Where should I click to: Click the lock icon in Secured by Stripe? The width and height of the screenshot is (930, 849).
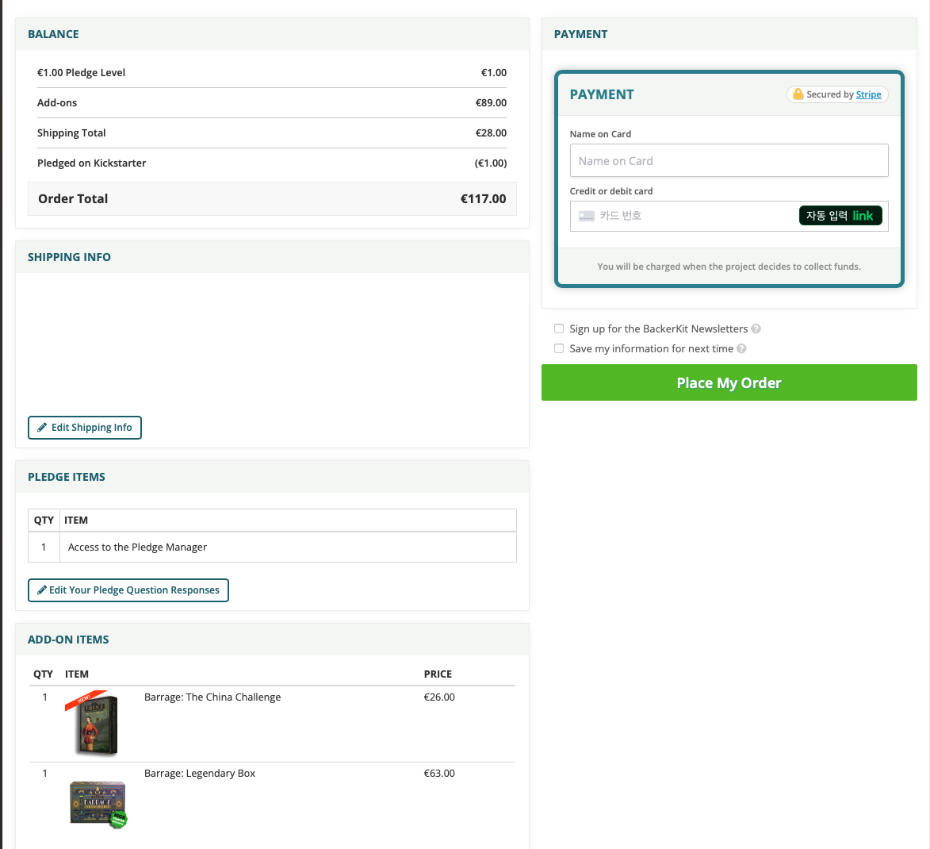coord(798,94)
